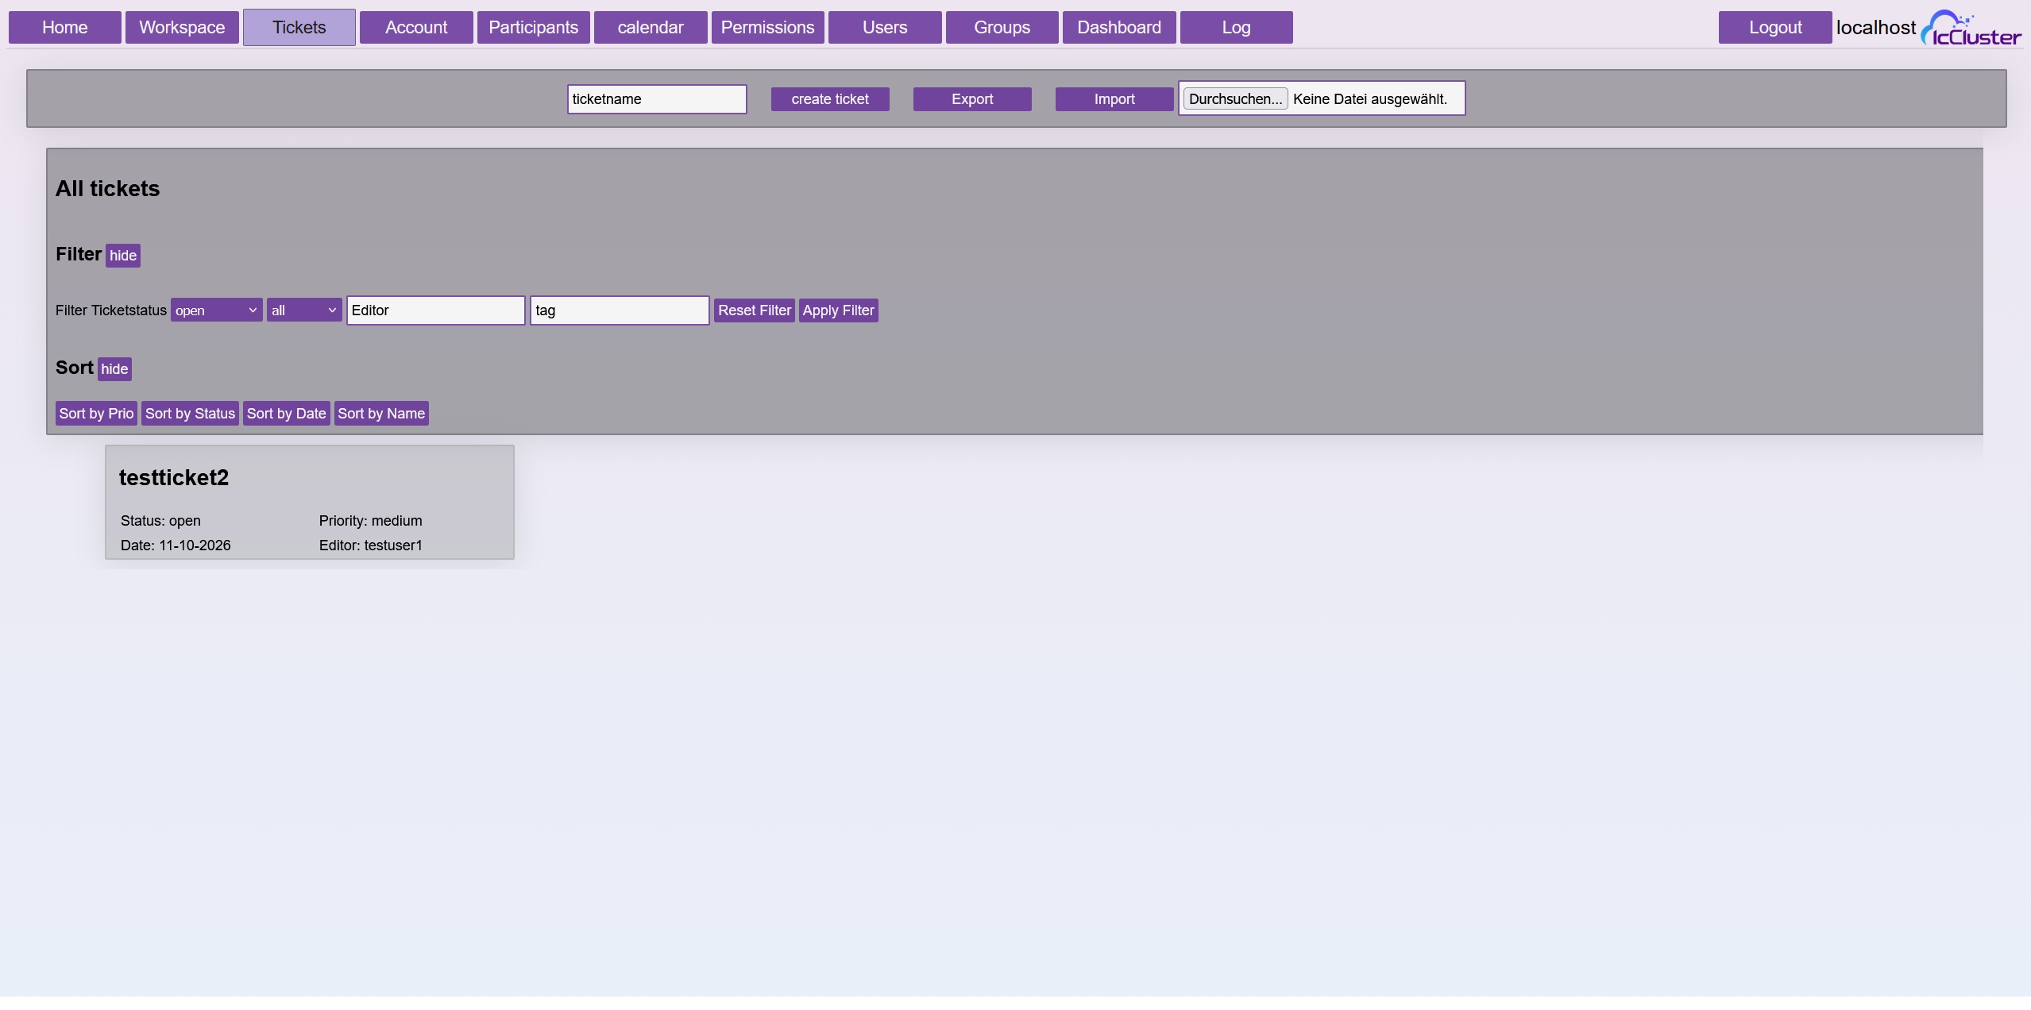Hide the Sort section

(114, 369)
